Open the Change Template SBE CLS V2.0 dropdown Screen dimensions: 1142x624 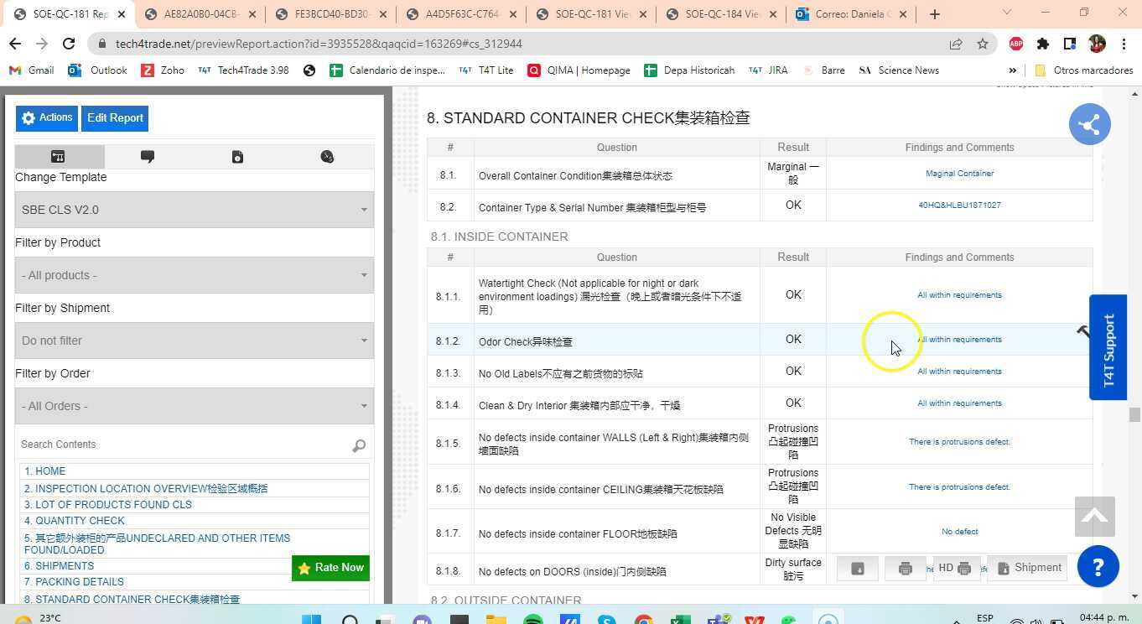click(193, 209)
